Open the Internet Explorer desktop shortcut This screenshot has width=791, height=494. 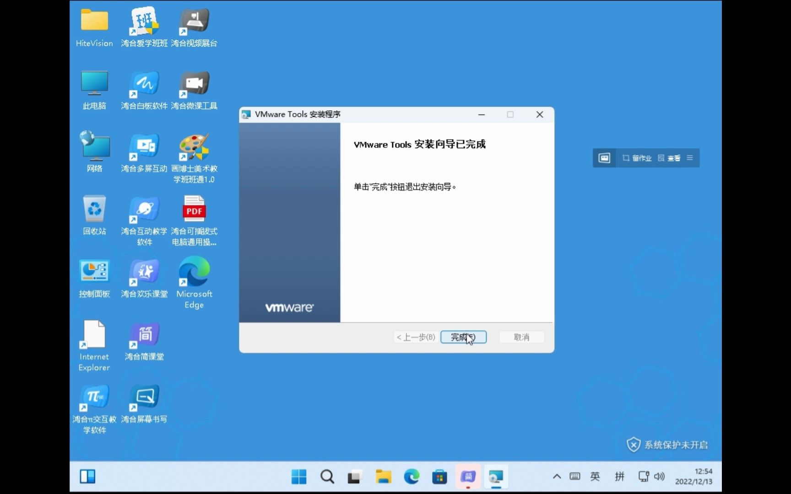coord(94,346)
